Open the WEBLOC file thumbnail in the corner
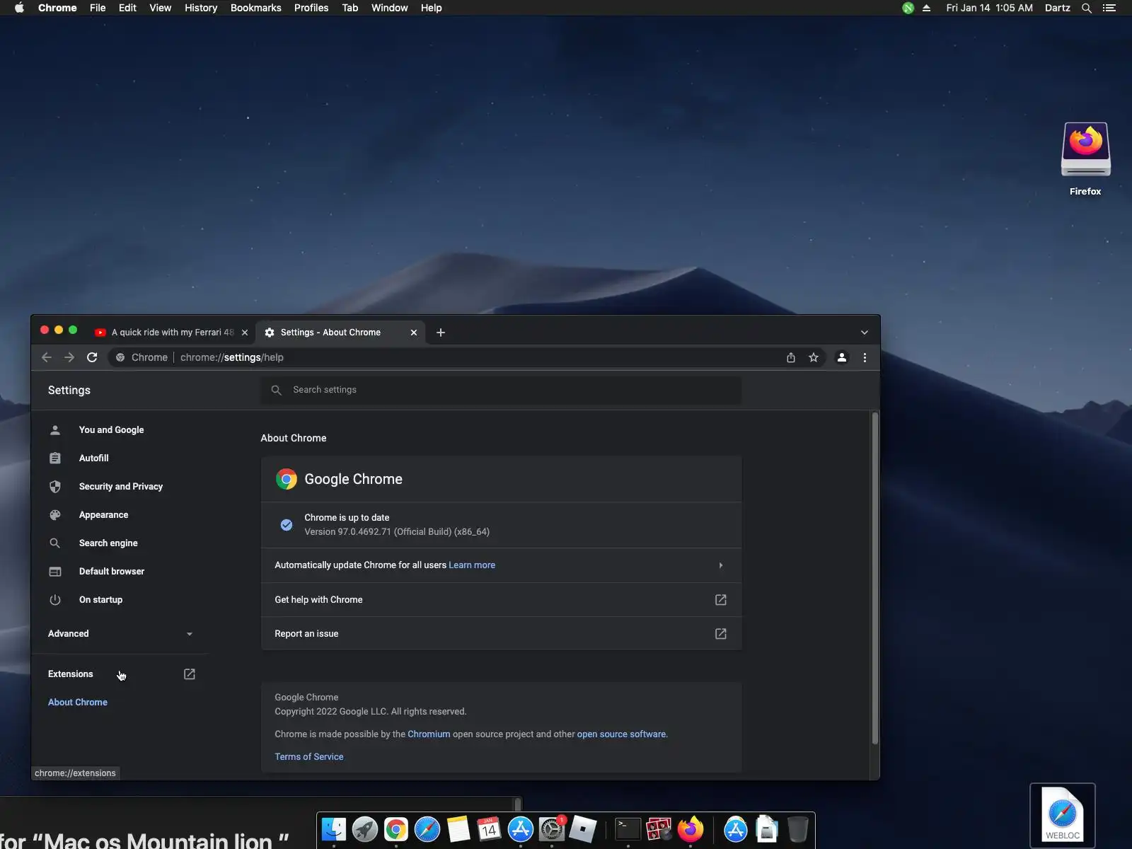 tap(1063, 814)
